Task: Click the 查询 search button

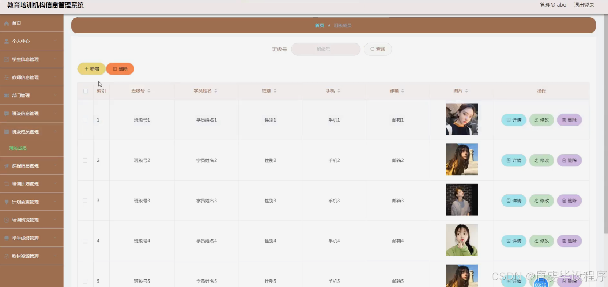Action: click(x=378, y=49)
